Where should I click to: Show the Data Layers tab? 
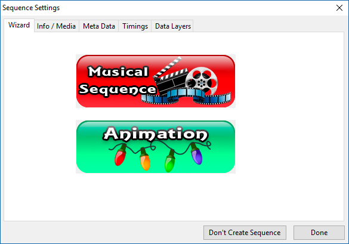tap(173, 26)
